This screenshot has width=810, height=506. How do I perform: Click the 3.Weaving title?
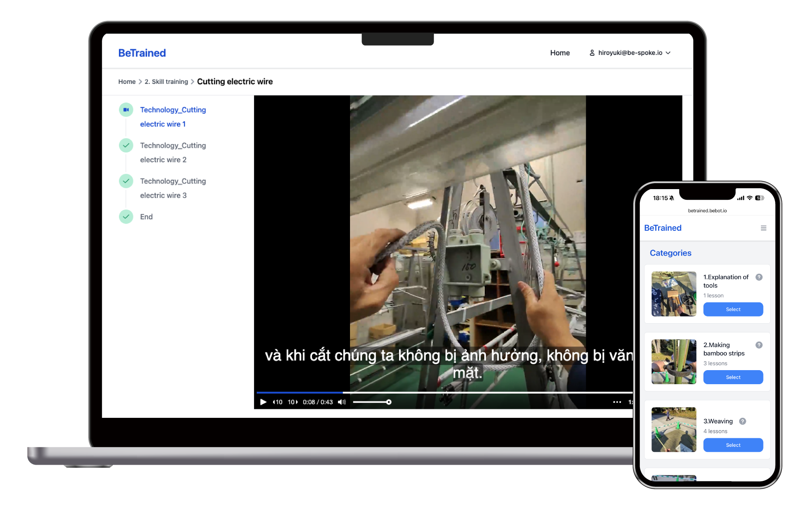718,421
